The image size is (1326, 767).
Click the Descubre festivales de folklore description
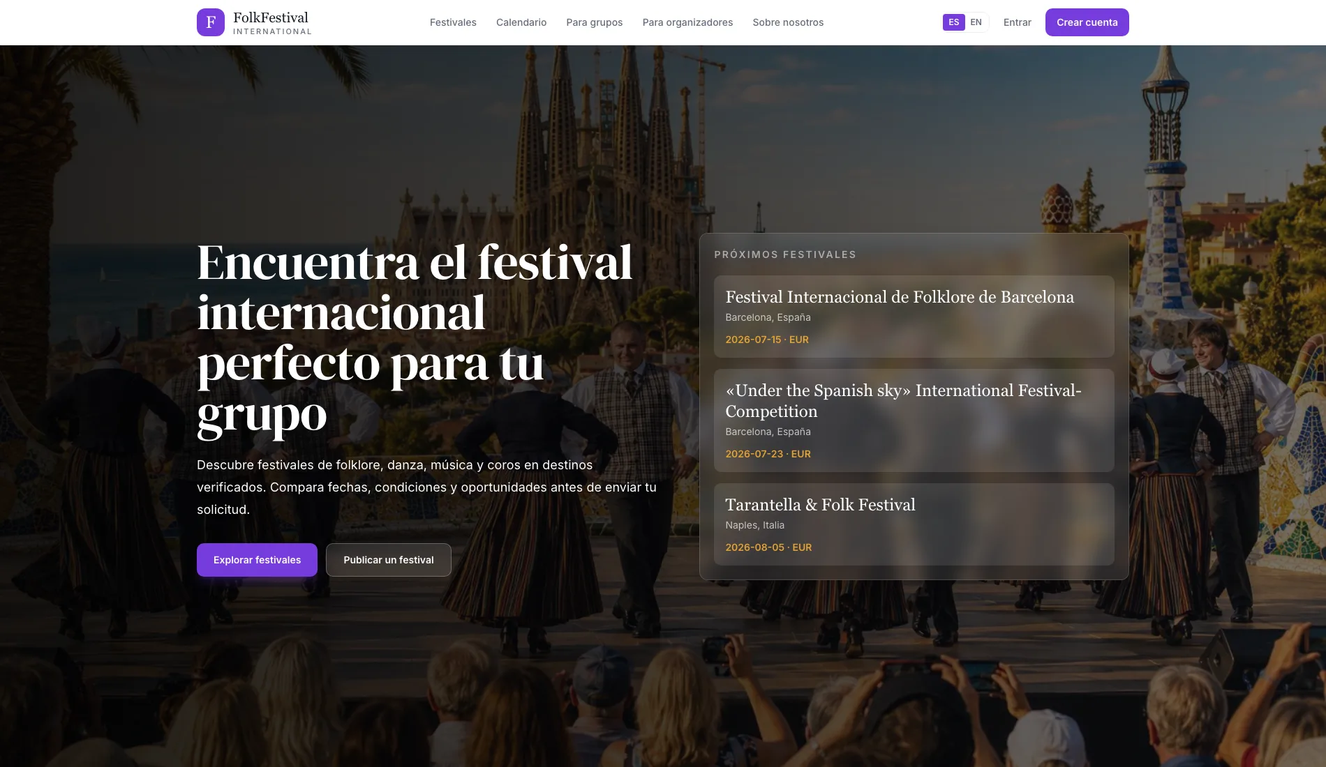[x=426, y=487]
